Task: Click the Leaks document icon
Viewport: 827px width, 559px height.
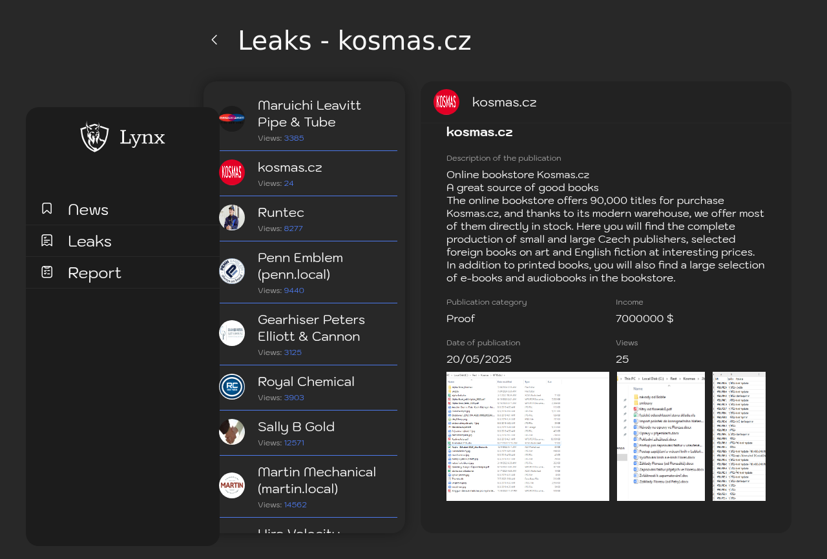Action: pyautogui.click(x=47, y=240)
